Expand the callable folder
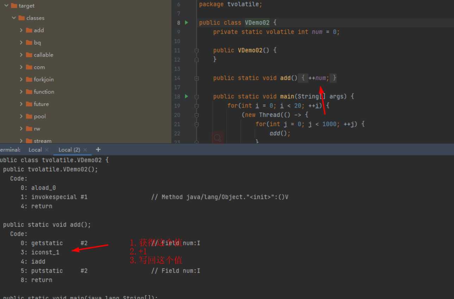This screenshot has width=454, height=299. (x=21, y=55)
